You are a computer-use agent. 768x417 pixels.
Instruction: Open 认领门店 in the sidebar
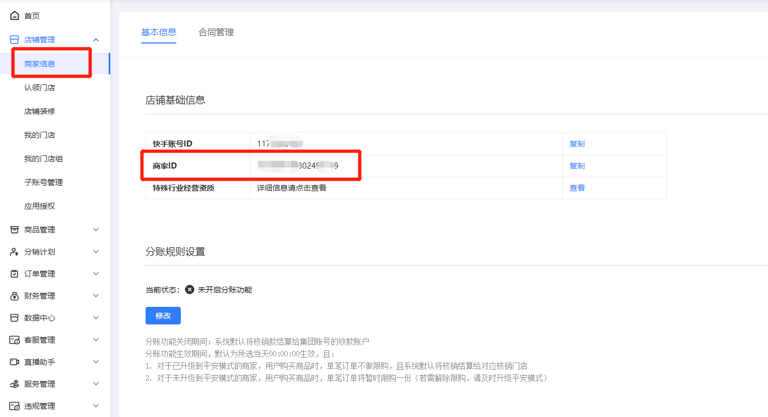(x=40, y=88)
